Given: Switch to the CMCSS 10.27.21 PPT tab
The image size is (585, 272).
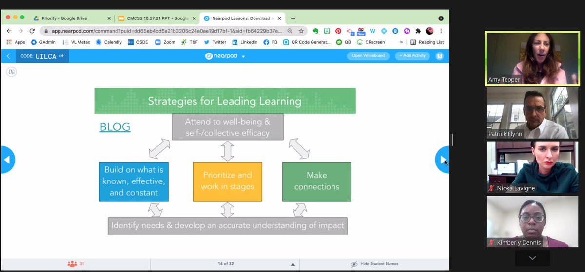Looking at the screenshot, I should tap(157, 18).
